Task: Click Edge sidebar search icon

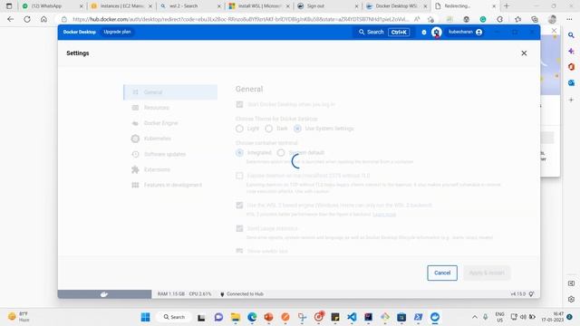Action: click(571, 35)
